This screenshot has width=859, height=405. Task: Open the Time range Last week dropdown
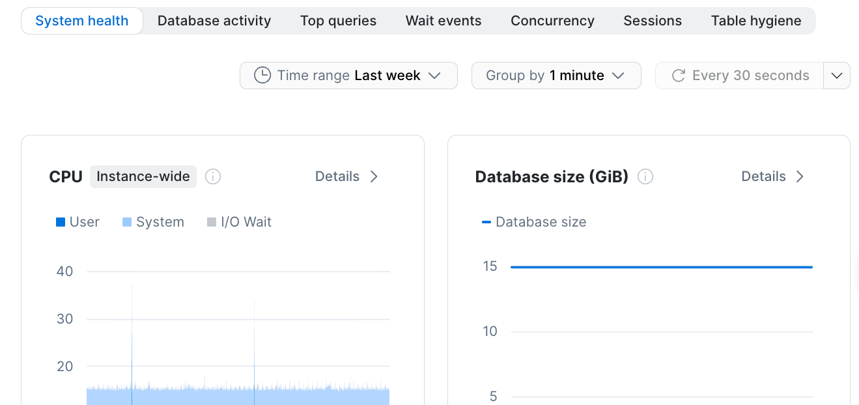point(348,76)
